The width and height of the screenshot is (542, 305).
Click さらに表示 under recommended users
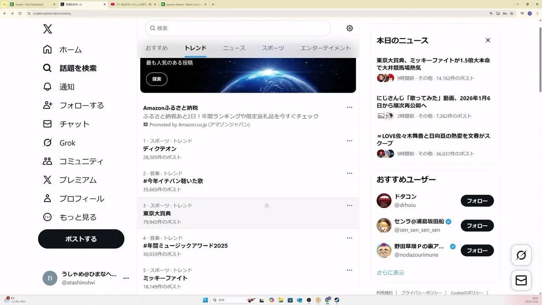click(x=390, y=273)
